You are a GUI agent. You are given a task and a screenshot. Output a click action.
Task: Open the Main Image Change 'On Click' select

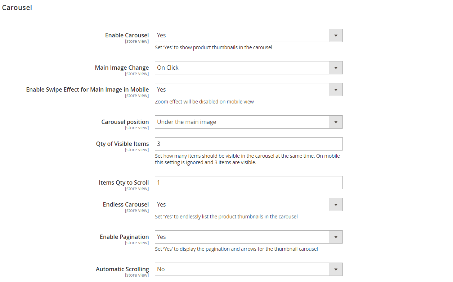248,68
